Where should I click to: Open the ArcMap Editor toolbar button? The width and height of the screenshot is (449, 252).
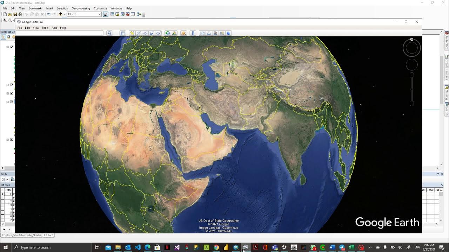pyautogui.click(x=106, y=14)
